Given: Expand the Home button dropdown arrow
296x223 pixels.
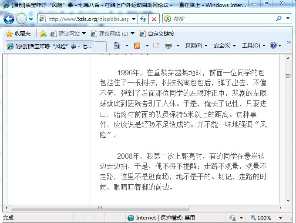Looking at the screenshot, I should (127, 46).
